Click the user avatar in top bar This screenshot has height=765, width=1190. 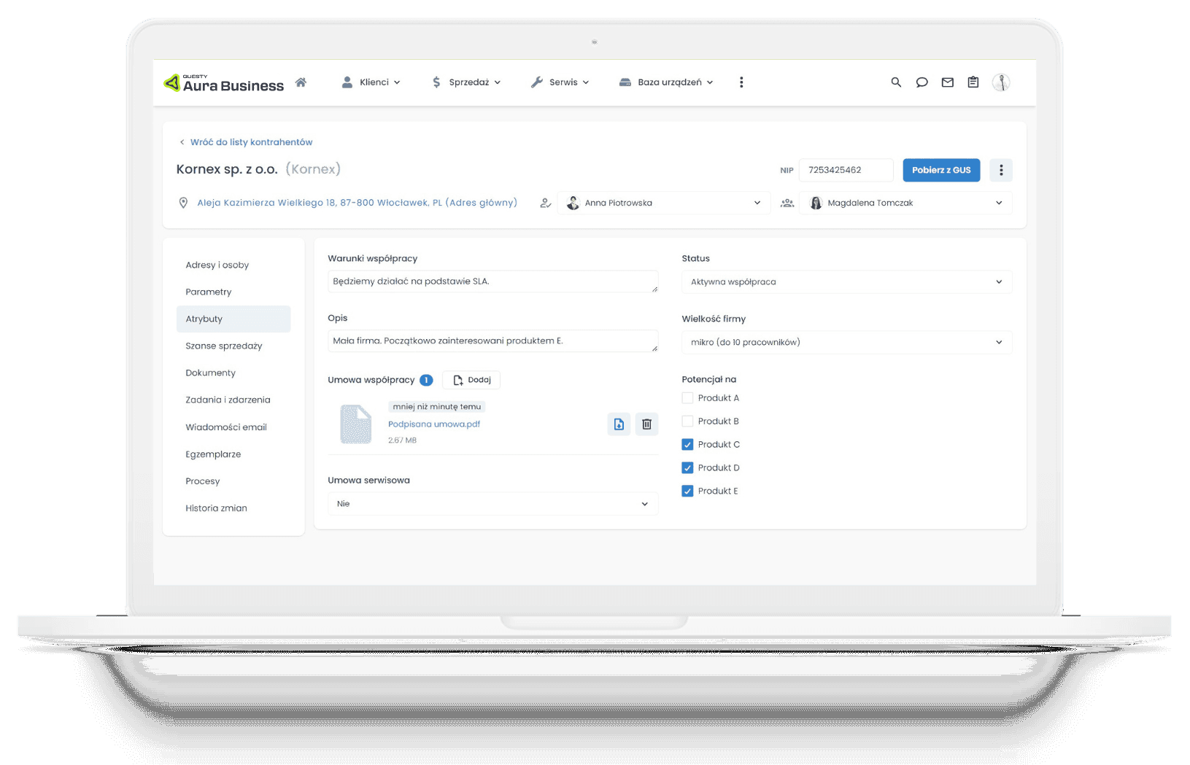[1000, 82]
